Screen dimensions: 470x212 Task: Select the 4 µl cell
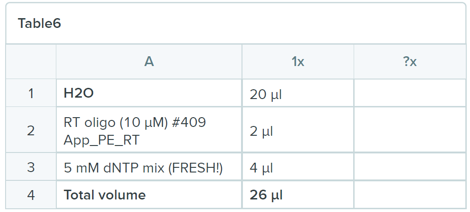click(x=298, y=167)
